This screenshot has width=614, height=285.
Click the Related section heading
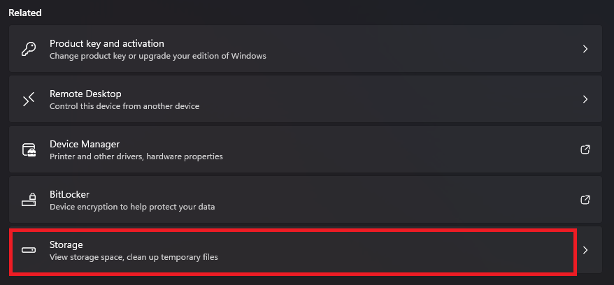[25, 13]
